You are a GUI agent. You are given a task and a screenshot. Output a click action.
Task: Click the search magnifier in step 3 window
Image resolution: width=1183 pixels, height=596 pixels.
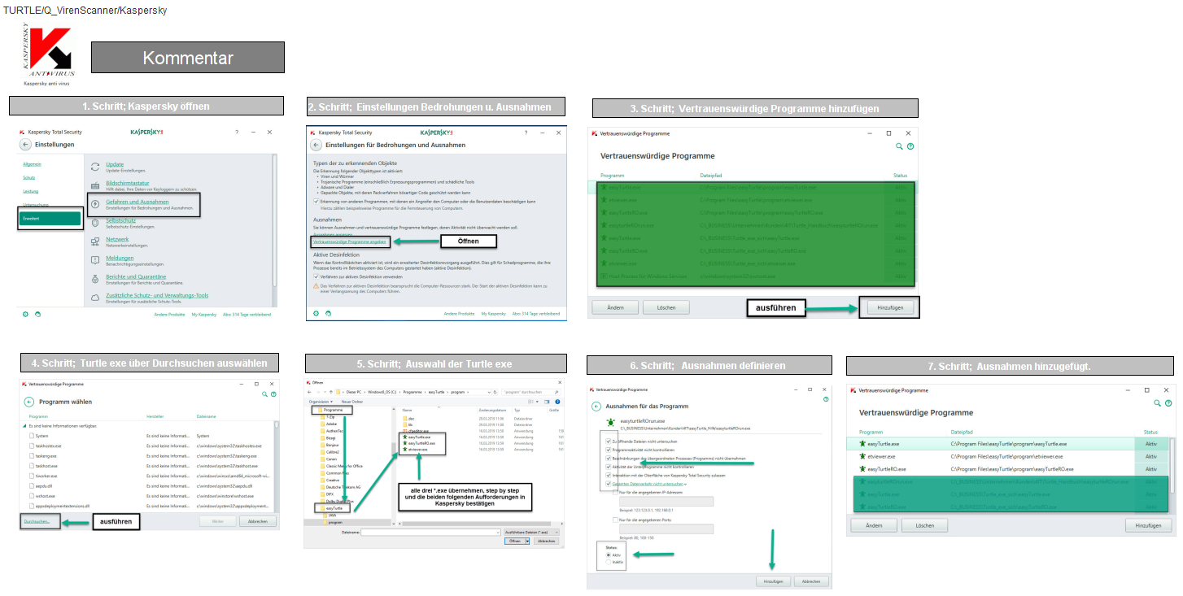899,146
